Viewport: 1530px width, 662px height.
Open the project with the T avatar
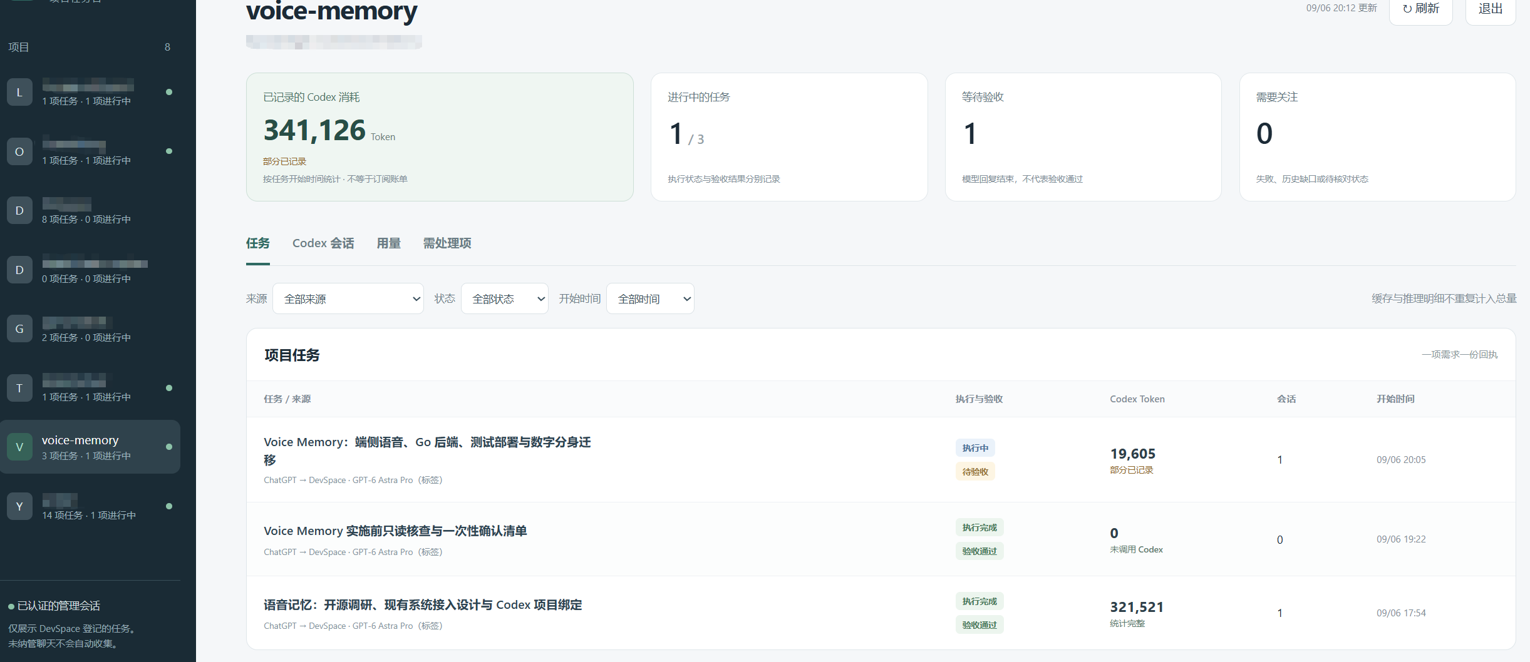click(90, 388)
